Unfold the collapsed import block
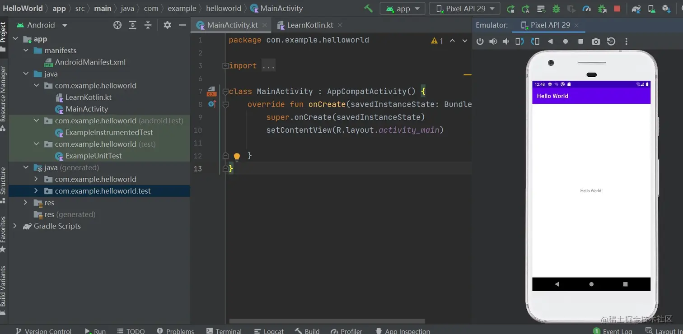This screenshot has height=334, width=683. (x=225, y=66)
